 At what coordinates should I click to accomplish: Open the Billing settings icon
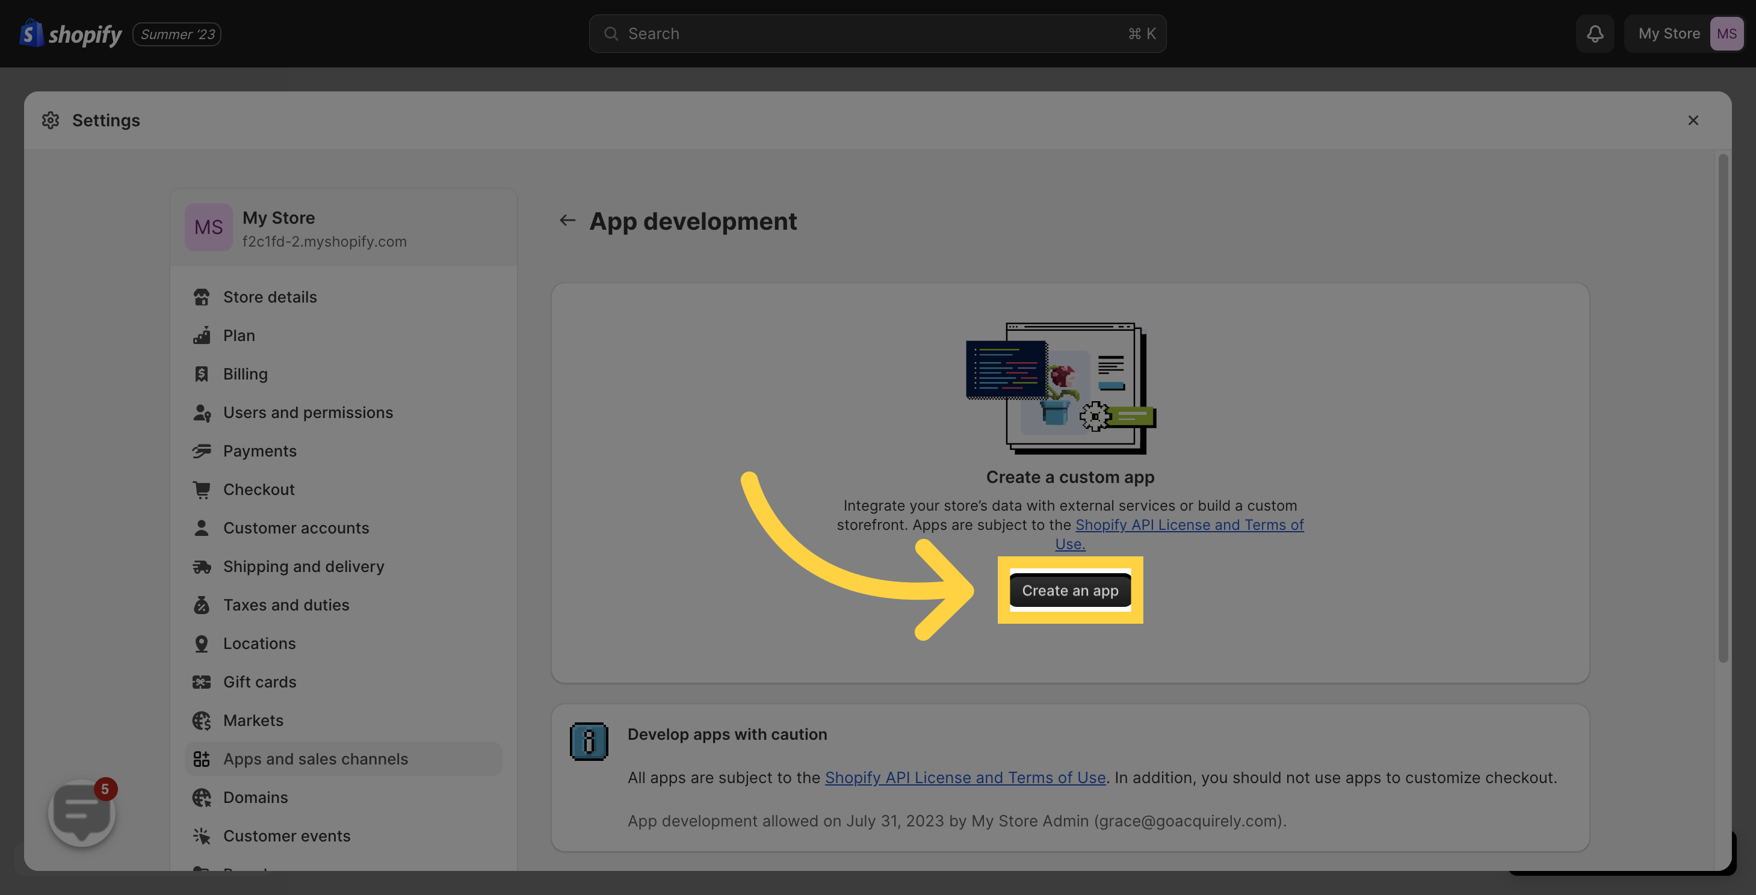coord(200,374)
